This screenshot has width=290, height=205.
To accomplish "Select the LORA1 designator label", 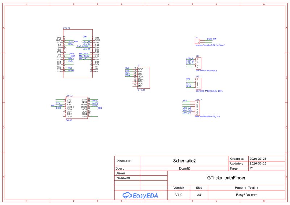I will click(69, 96).
